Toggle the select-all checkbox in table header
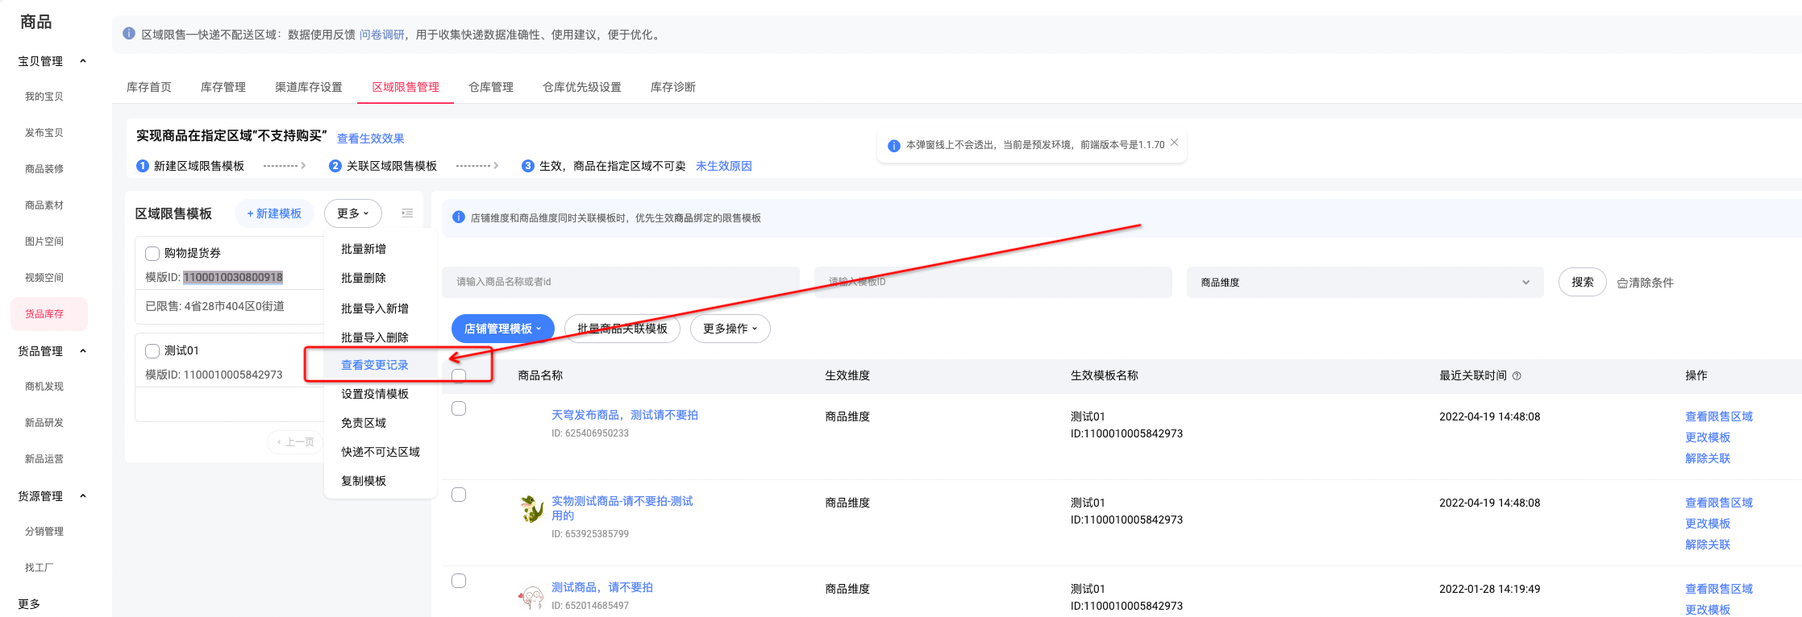This screenshot has height=617, width=1802. (x=459, y=376)
